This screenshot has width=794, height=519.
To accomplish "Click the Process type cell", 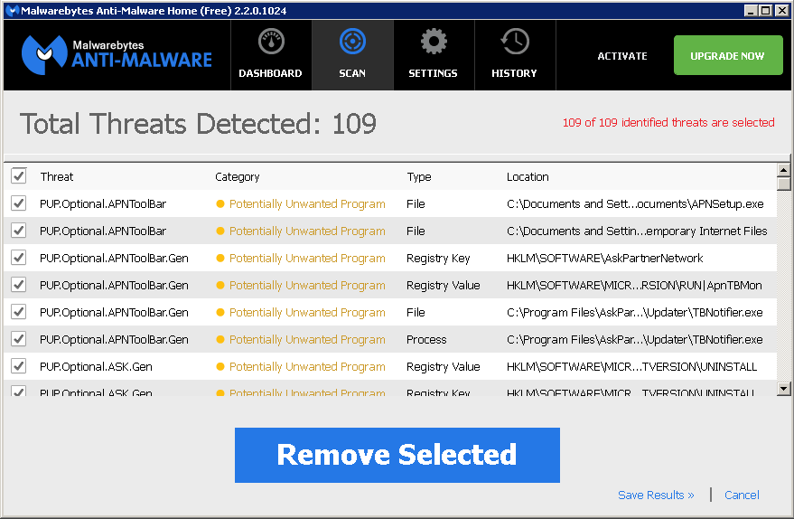I will (x=426, y=340).
